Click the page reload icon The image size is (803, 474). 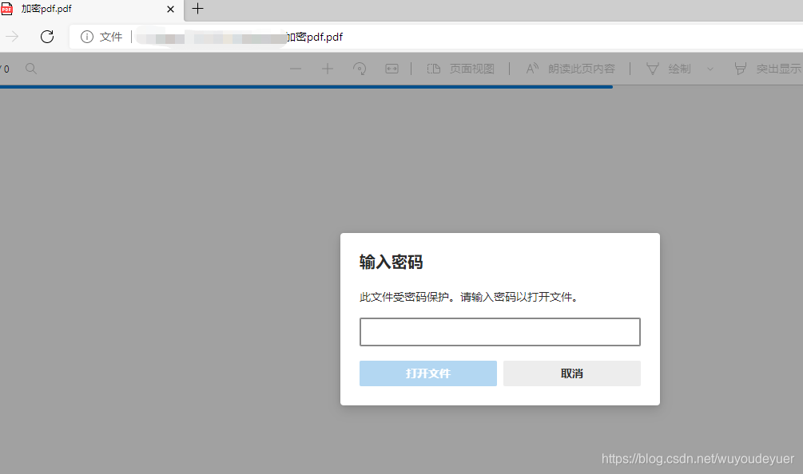[46, 37]
